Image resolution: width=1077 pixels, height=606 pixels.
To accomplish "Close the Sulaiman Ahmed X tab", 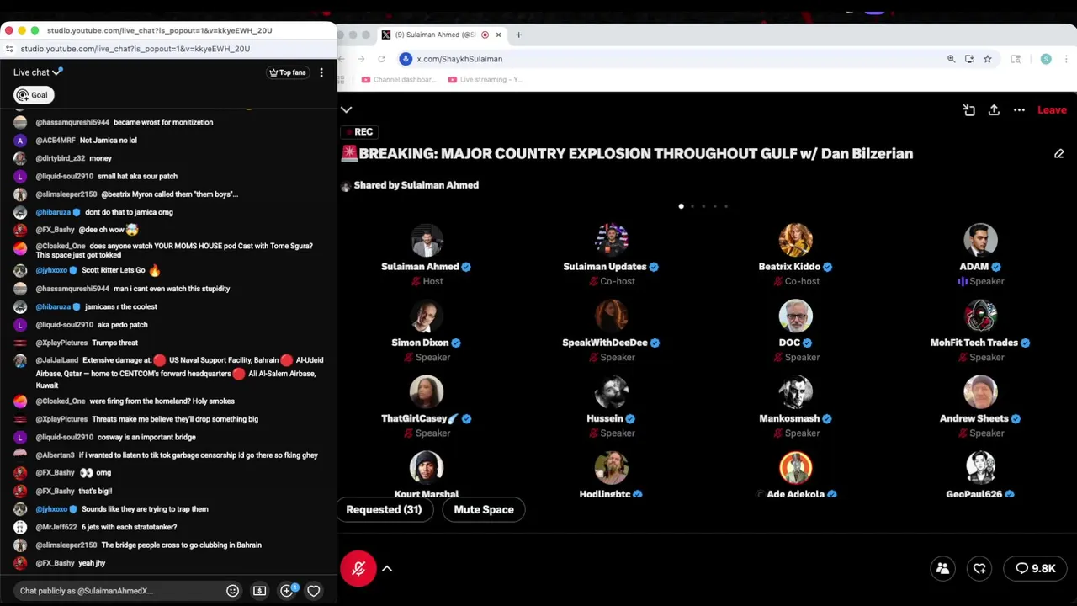I will click(x=498, y=35).
